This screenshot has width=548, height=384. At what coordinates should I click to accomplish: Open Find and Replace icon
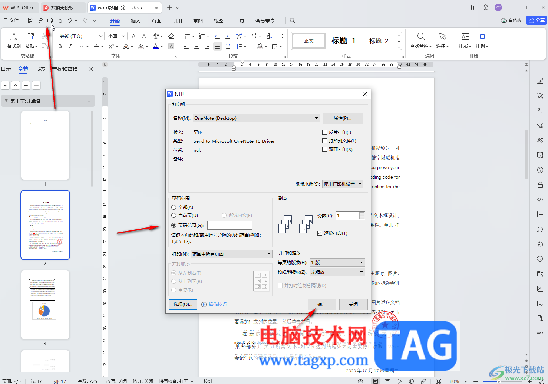tap(421, 36)
